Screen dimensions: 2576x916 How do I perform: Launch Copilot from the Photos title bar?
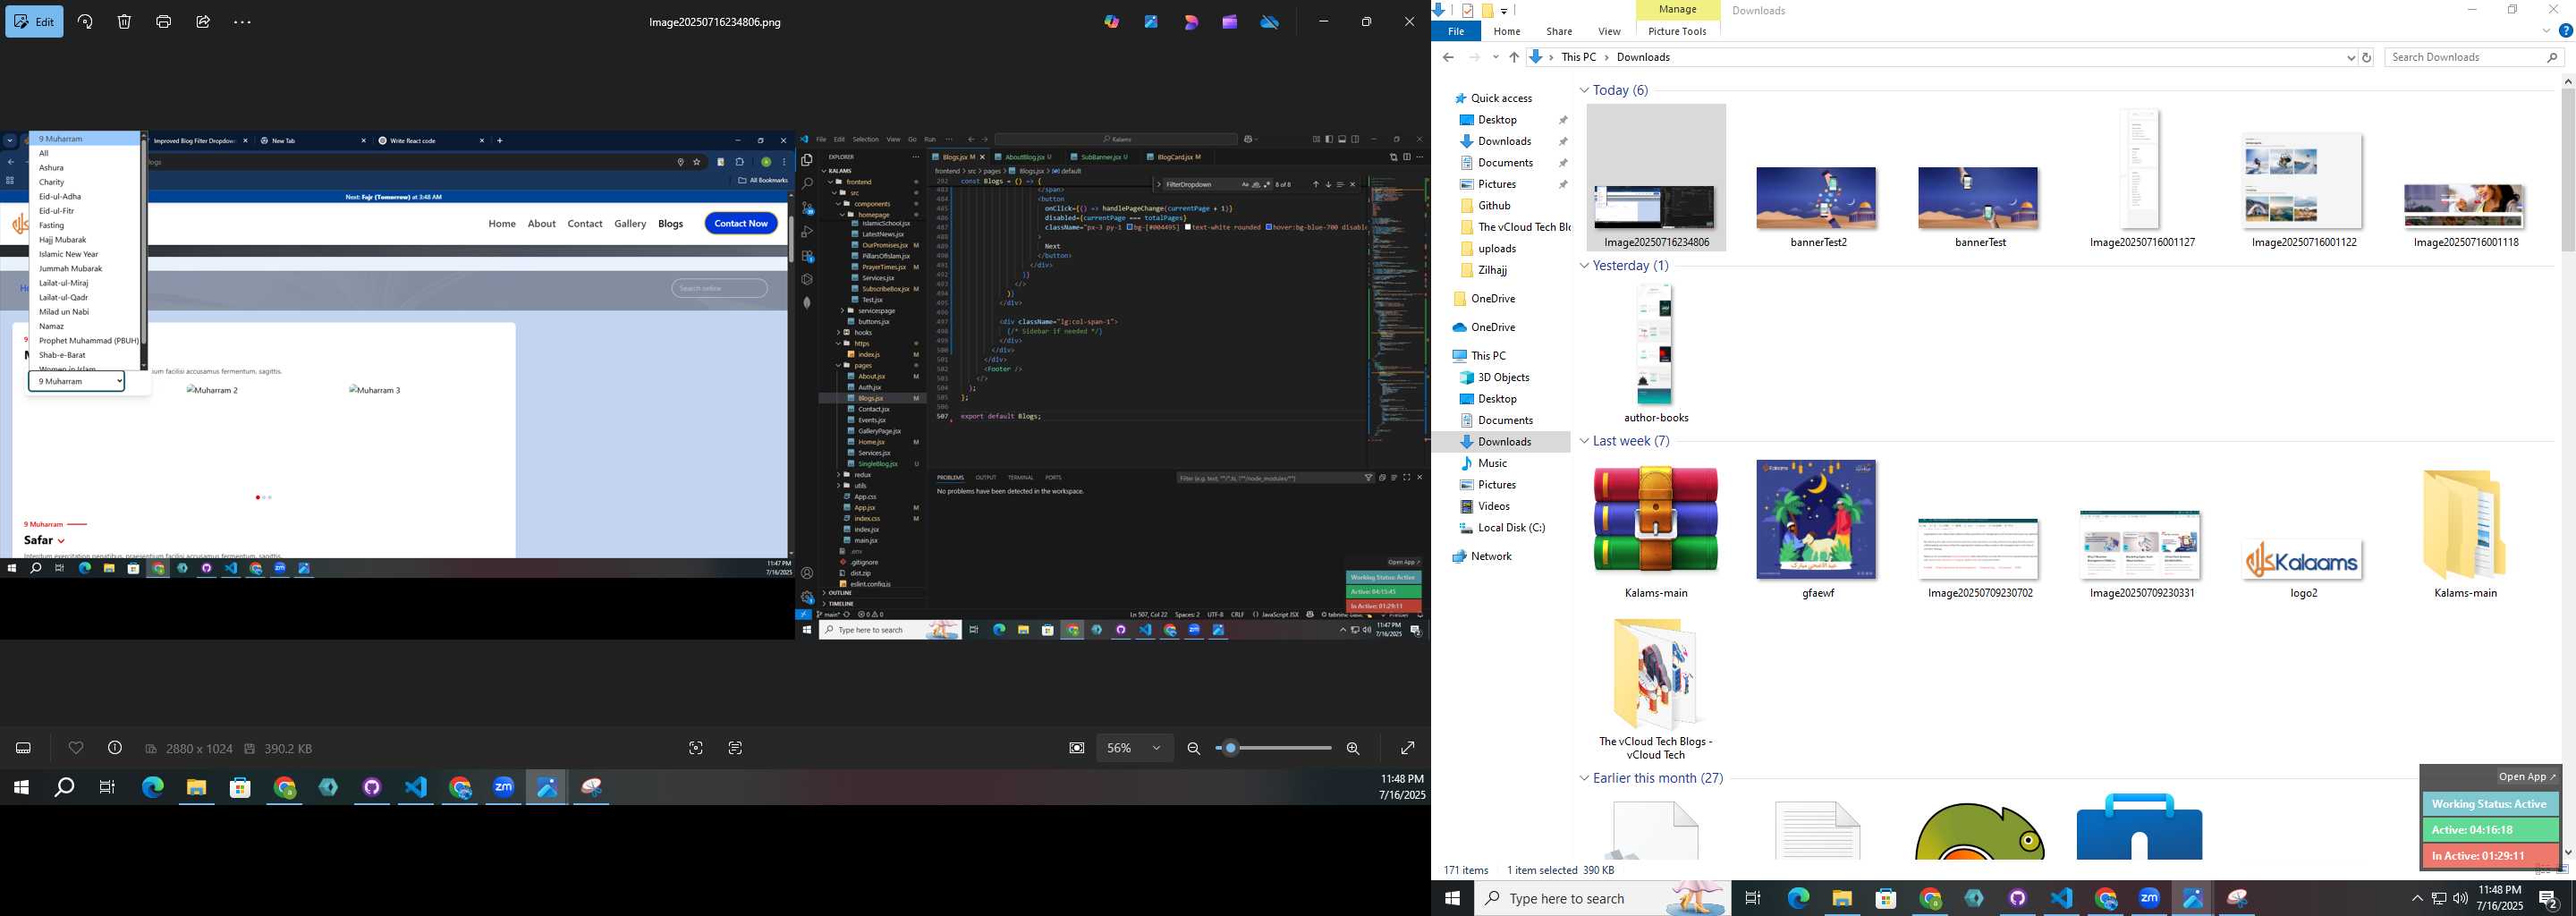point(1112,21)
